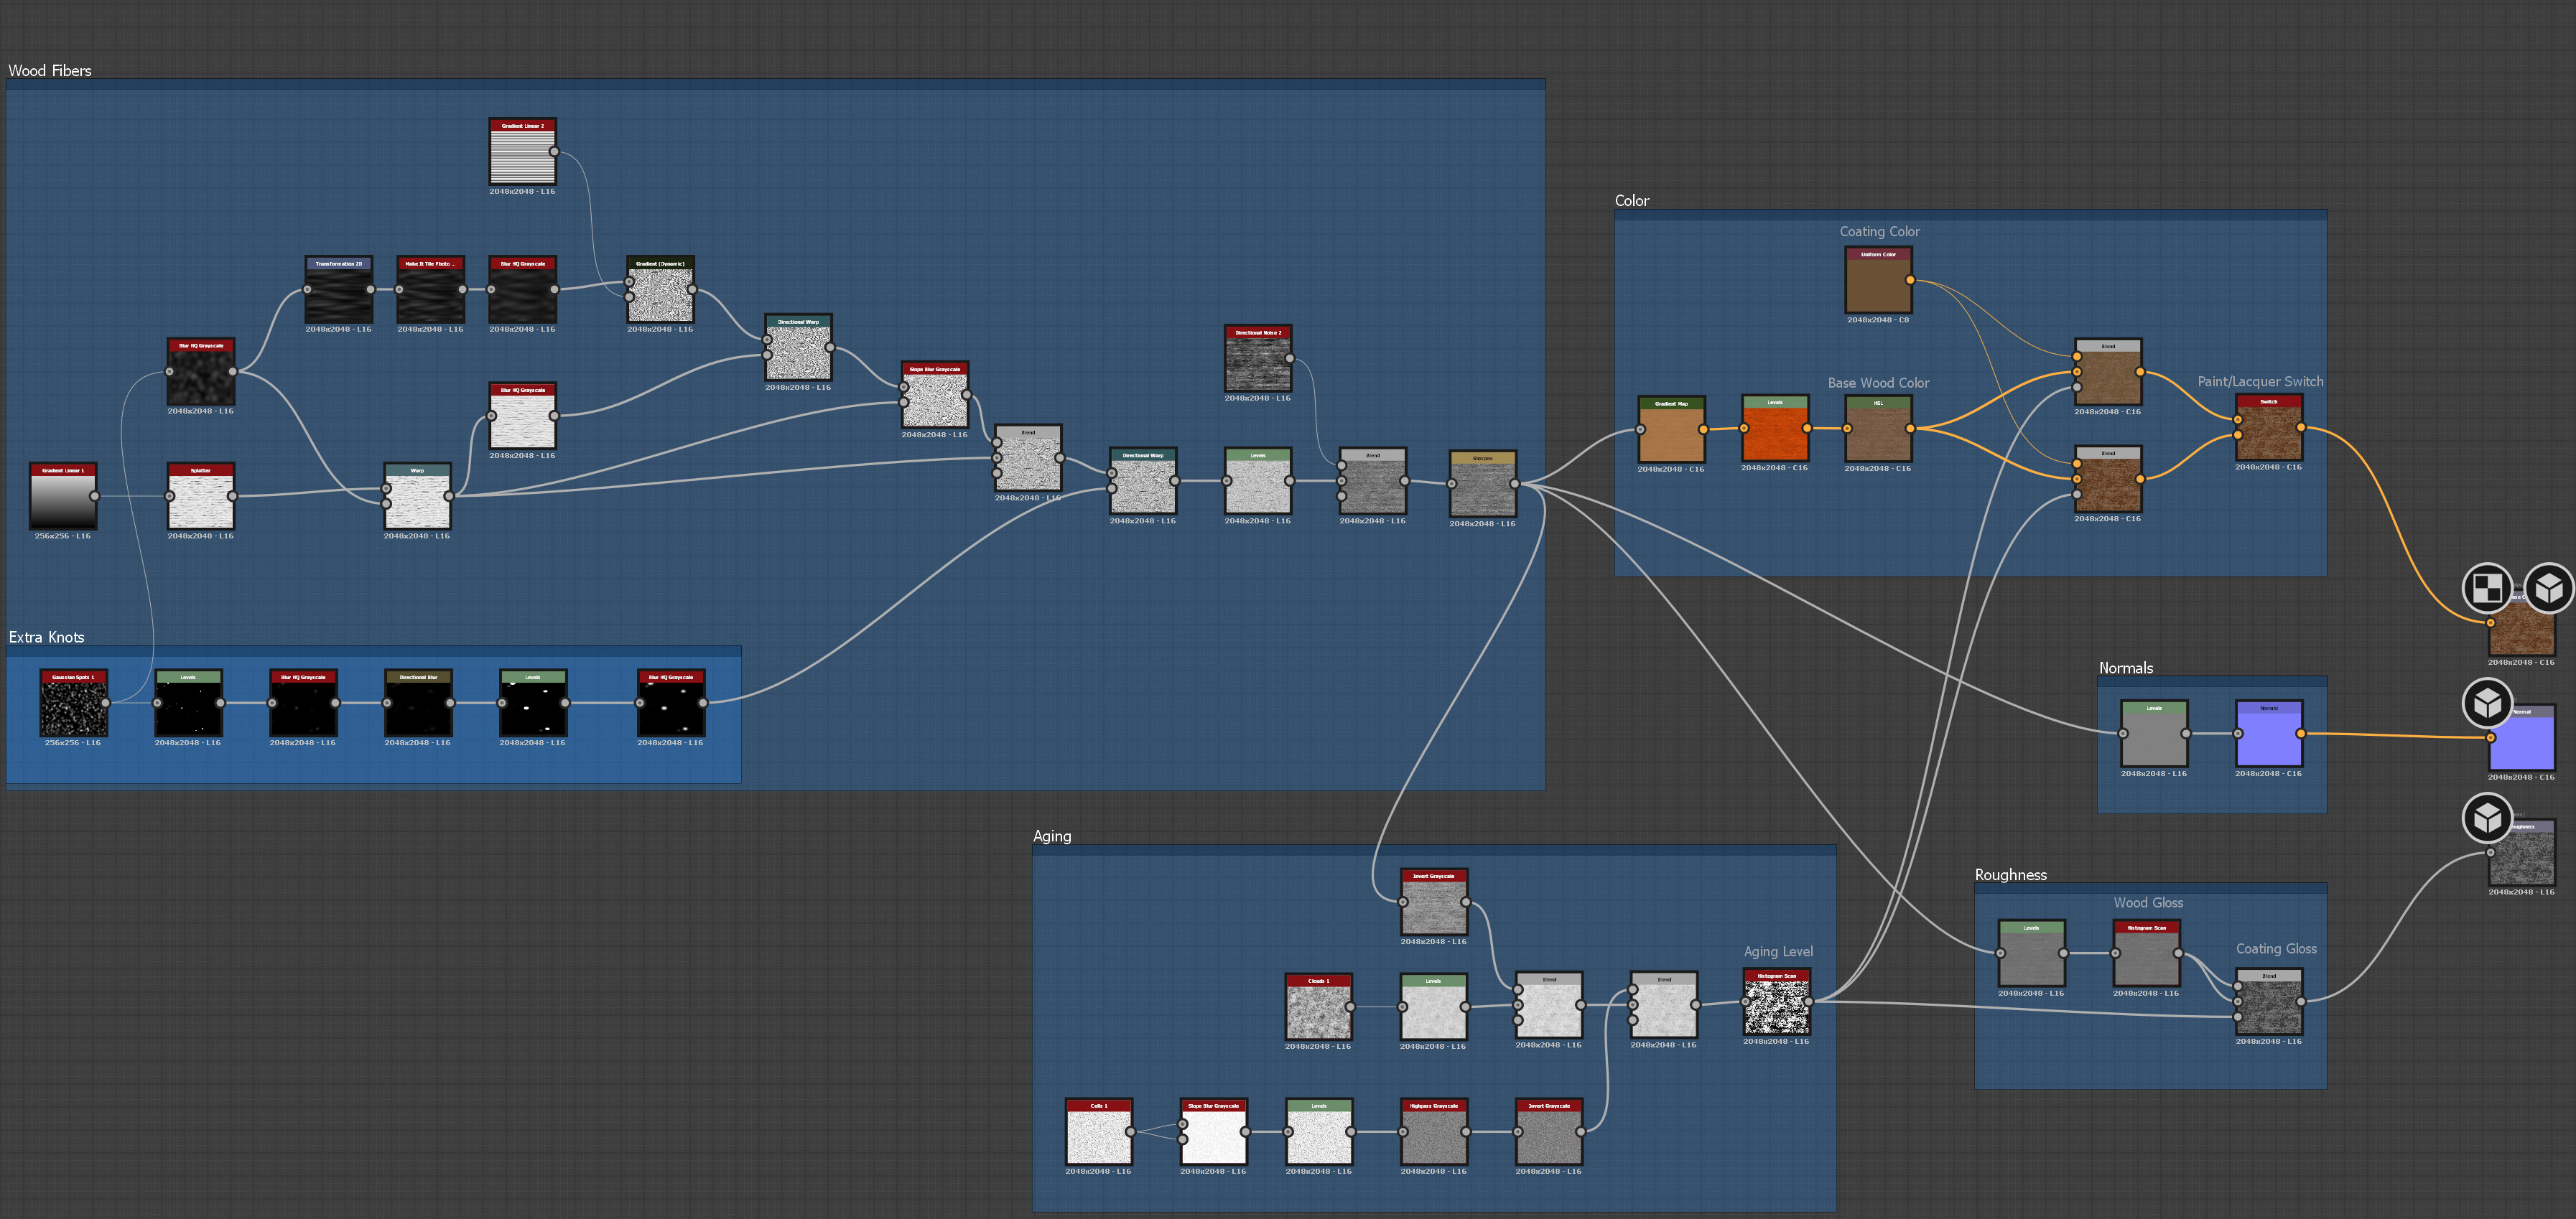Image resolution: width=2576 pixels, height=1219 pixels.
Task: Select the Histogram Scan node under Aging Level
Action: coord(1777,1001)
